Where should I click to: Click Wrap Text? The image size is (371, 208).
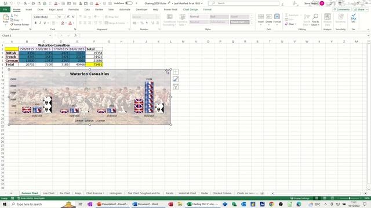[112, 17]
